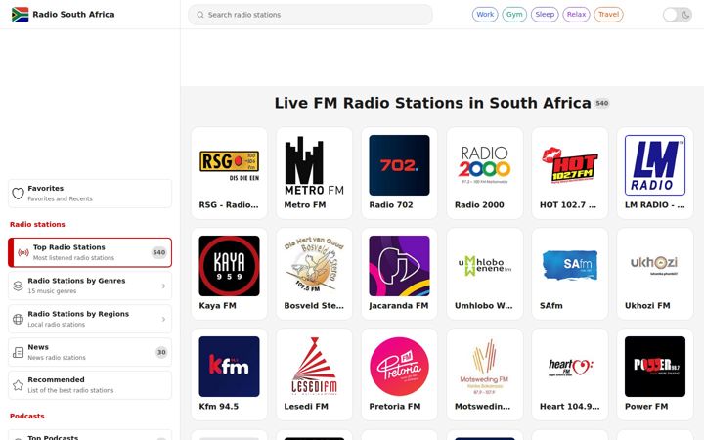Click the LM RADIO - ... station name

click(654, 204)
